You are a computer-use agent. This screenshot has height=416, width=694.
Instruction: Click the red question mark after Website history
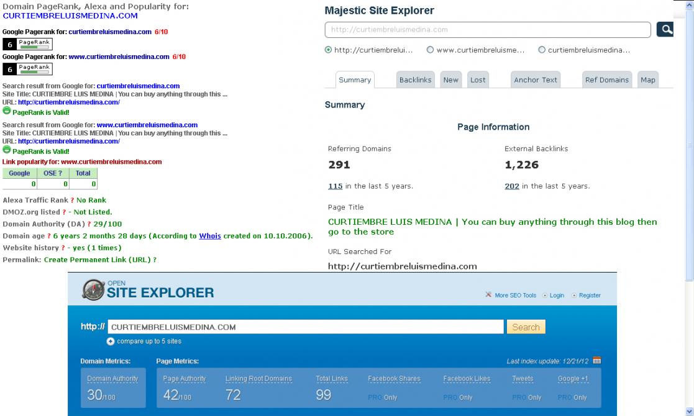click(x=63, y=248)
